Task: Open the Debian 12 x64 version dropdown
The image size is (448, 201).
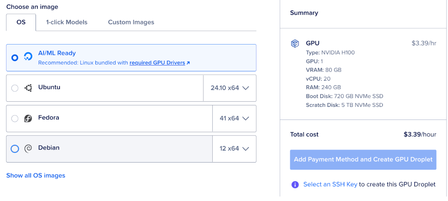Action: 234,149
